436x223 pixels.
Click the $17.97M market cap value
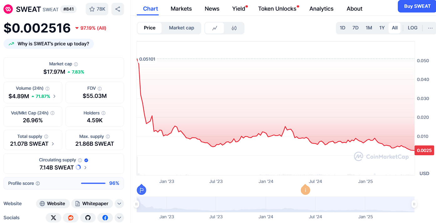pyautogui.click(x=54, y=72)
